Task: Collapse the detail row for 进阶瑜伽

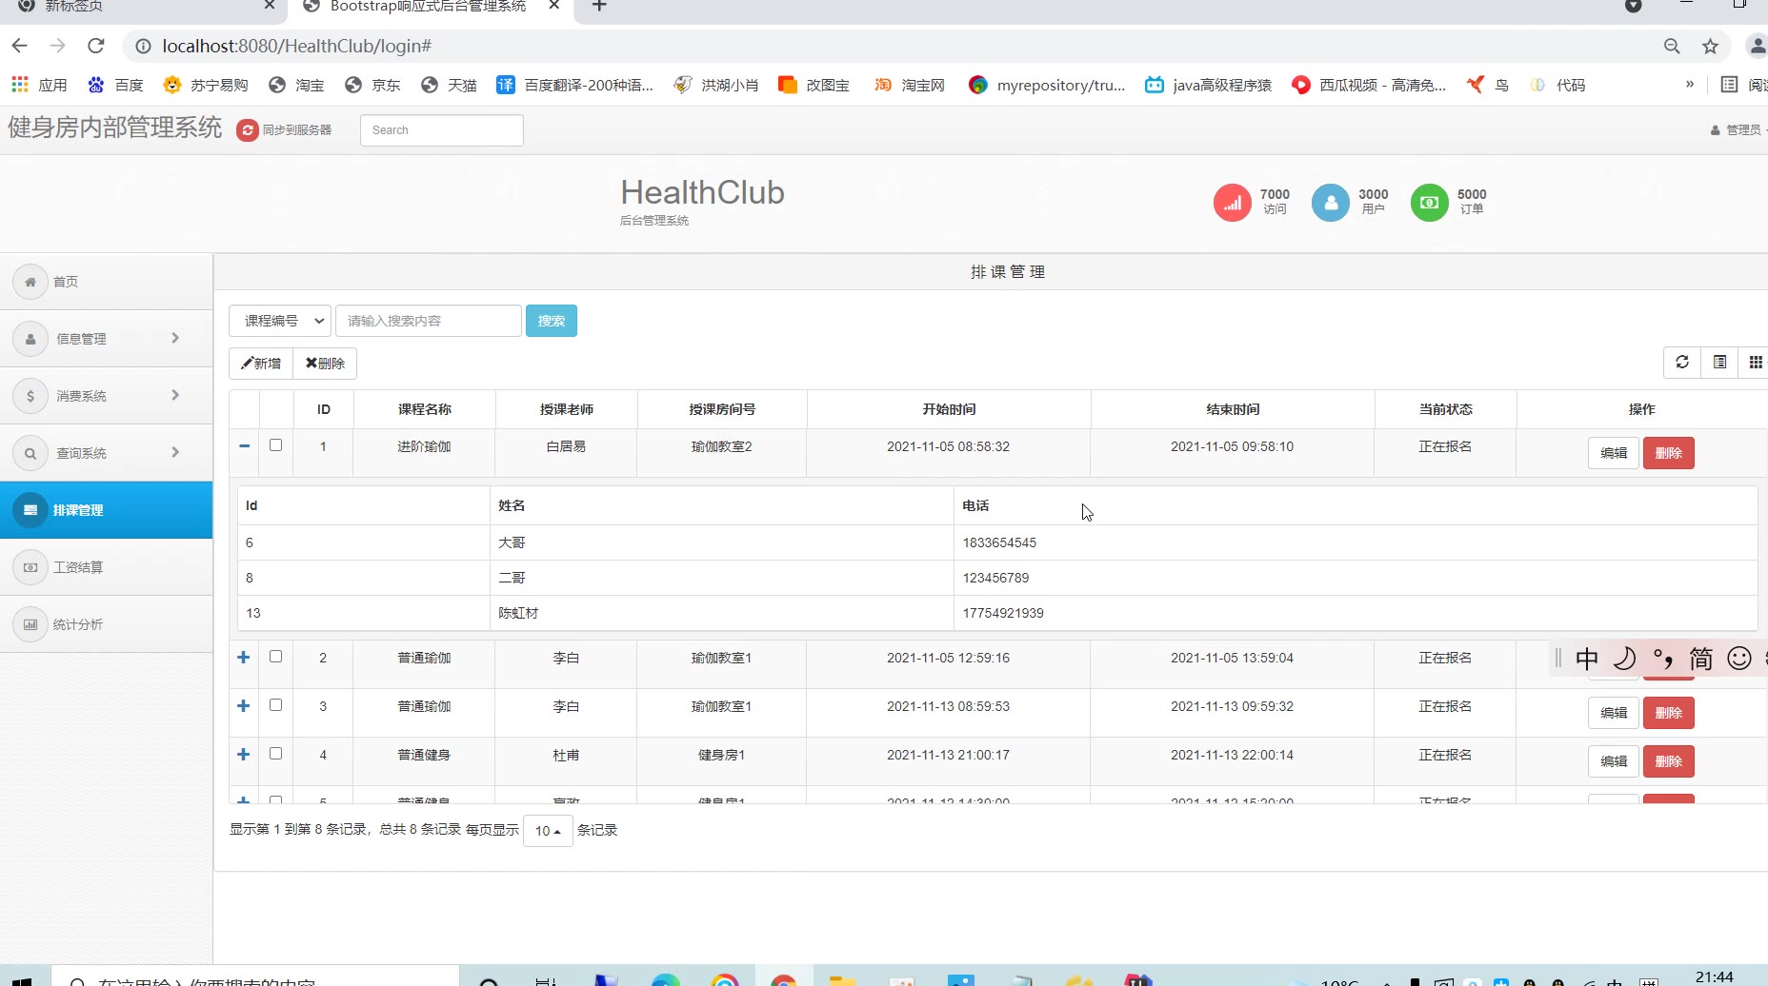Action: tap(245, 445)
